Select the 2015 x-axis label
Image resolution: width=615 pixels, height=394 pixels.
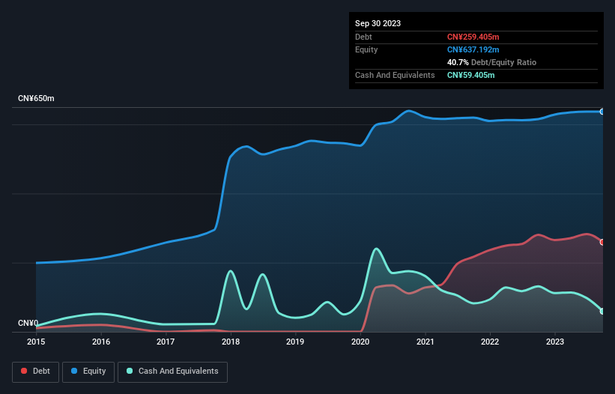tap(36, 342)
